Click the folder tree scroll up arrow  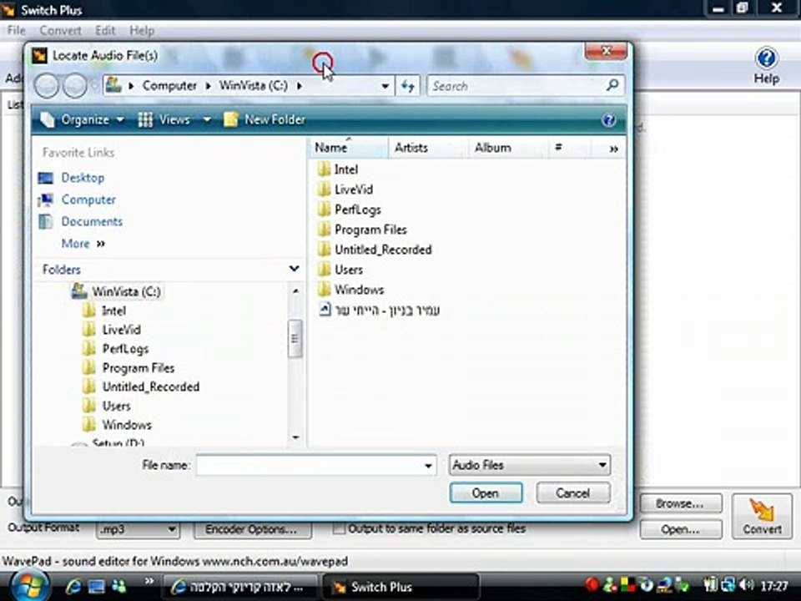point(295,290)
